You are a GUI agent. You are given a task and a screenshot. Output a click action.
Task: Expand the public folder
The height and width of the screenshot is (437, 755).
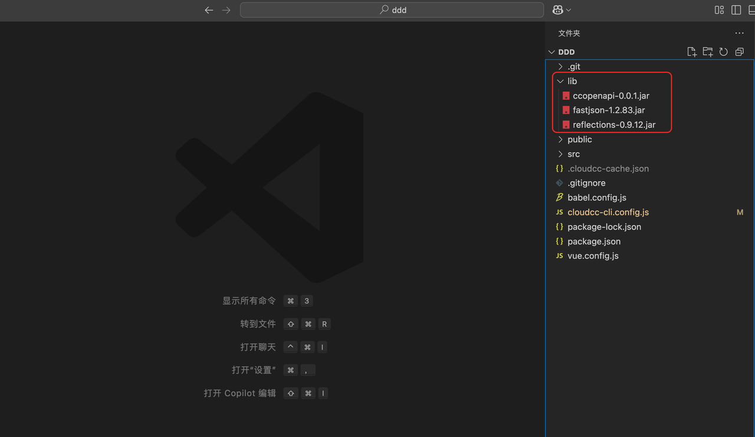[579, 140]
